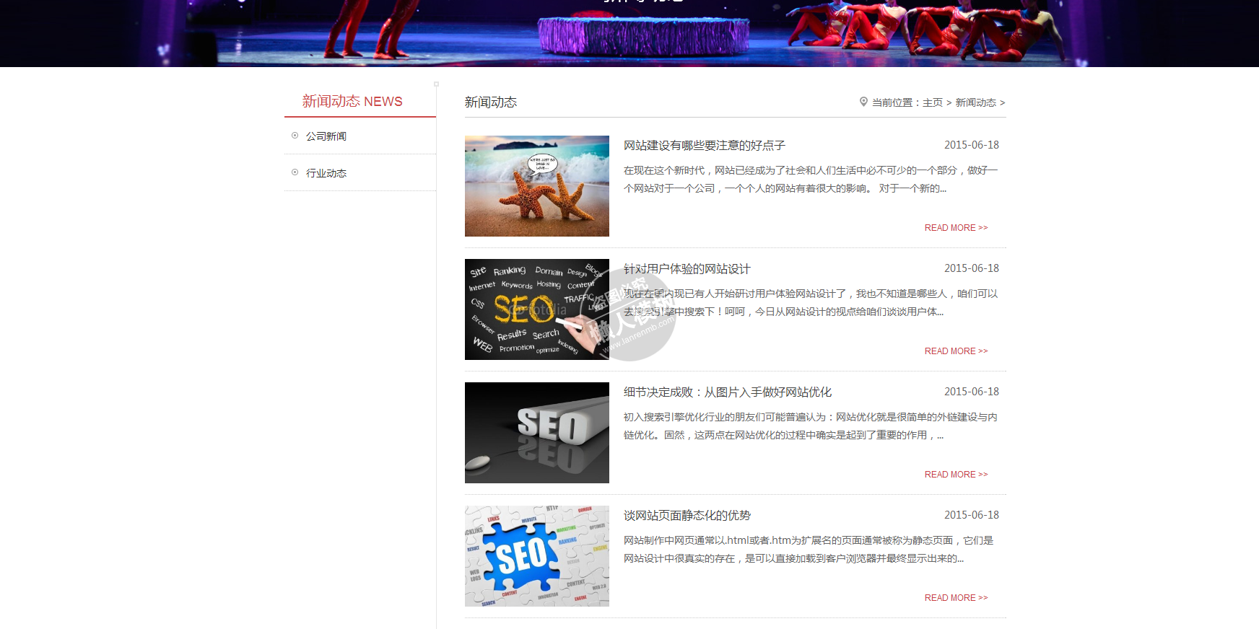
Task: Click the bullet icon beside 行业动态
Action: [x=295, y=172]
